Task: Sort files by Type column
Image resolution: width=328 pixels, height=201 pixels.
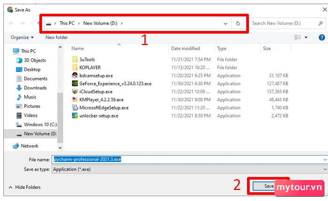Action: point(222,49)
